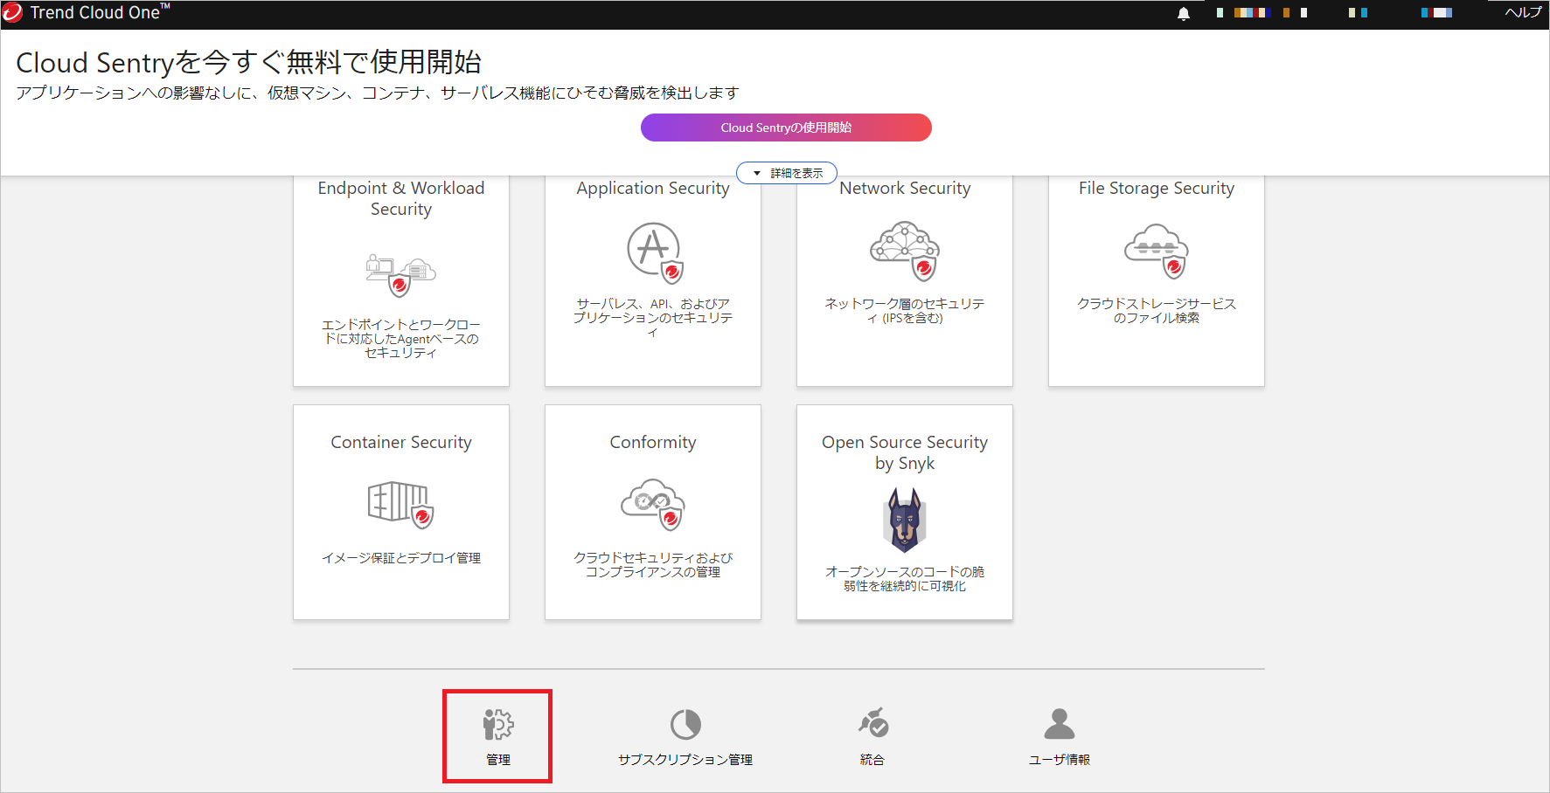Click the Endpoint & Workload Security laptop icon
The height and width of the screenshot is (793, 1550).
tap(400, 273)
